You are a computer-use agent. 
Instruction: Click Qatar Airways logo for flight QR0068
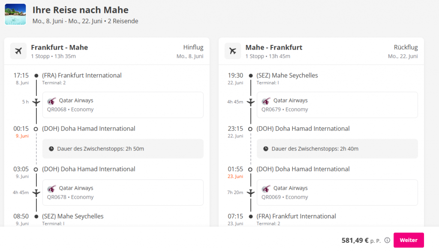51,101
